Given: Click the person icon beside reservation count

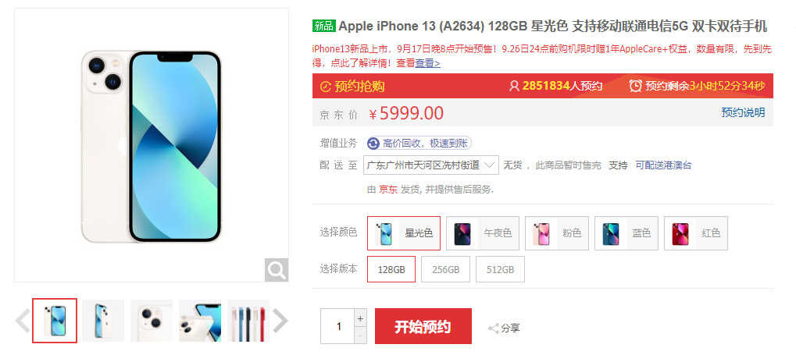Looking at the screenshot, I should [514, 86].
